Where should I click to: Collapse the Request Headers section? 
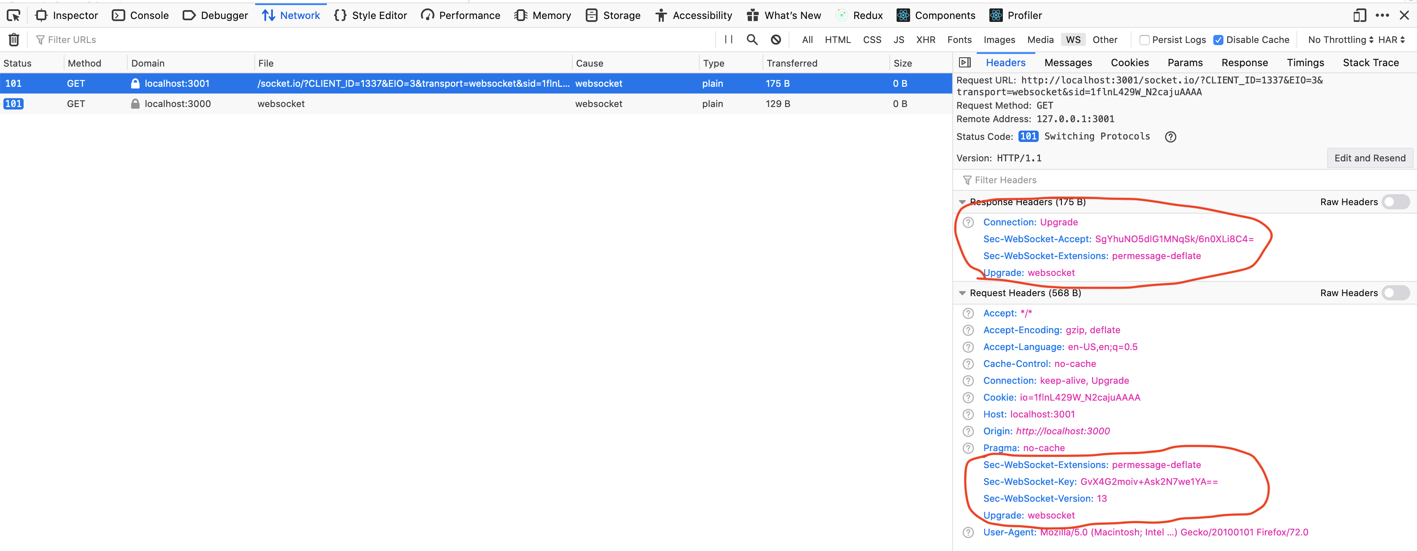pyautogui.click(x=962, y=292)
